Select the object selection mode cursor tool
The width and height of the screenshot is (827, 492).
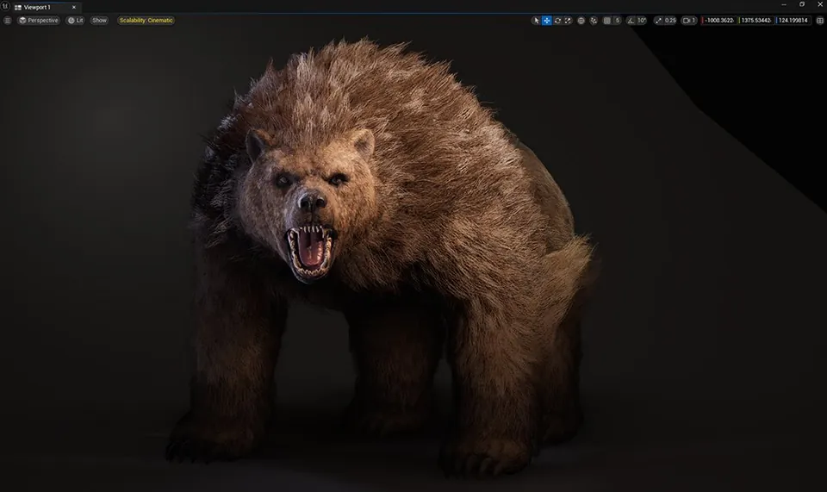pyautogui.click(x=537, y=21)
